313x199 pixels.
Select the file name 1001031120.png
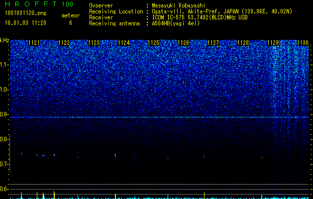(x=25, y=13)
